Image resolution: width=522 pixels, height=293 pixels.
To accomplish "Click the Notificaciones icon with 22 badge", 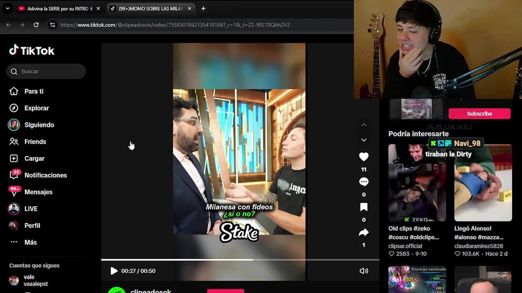I will click(x=14, y=175).
